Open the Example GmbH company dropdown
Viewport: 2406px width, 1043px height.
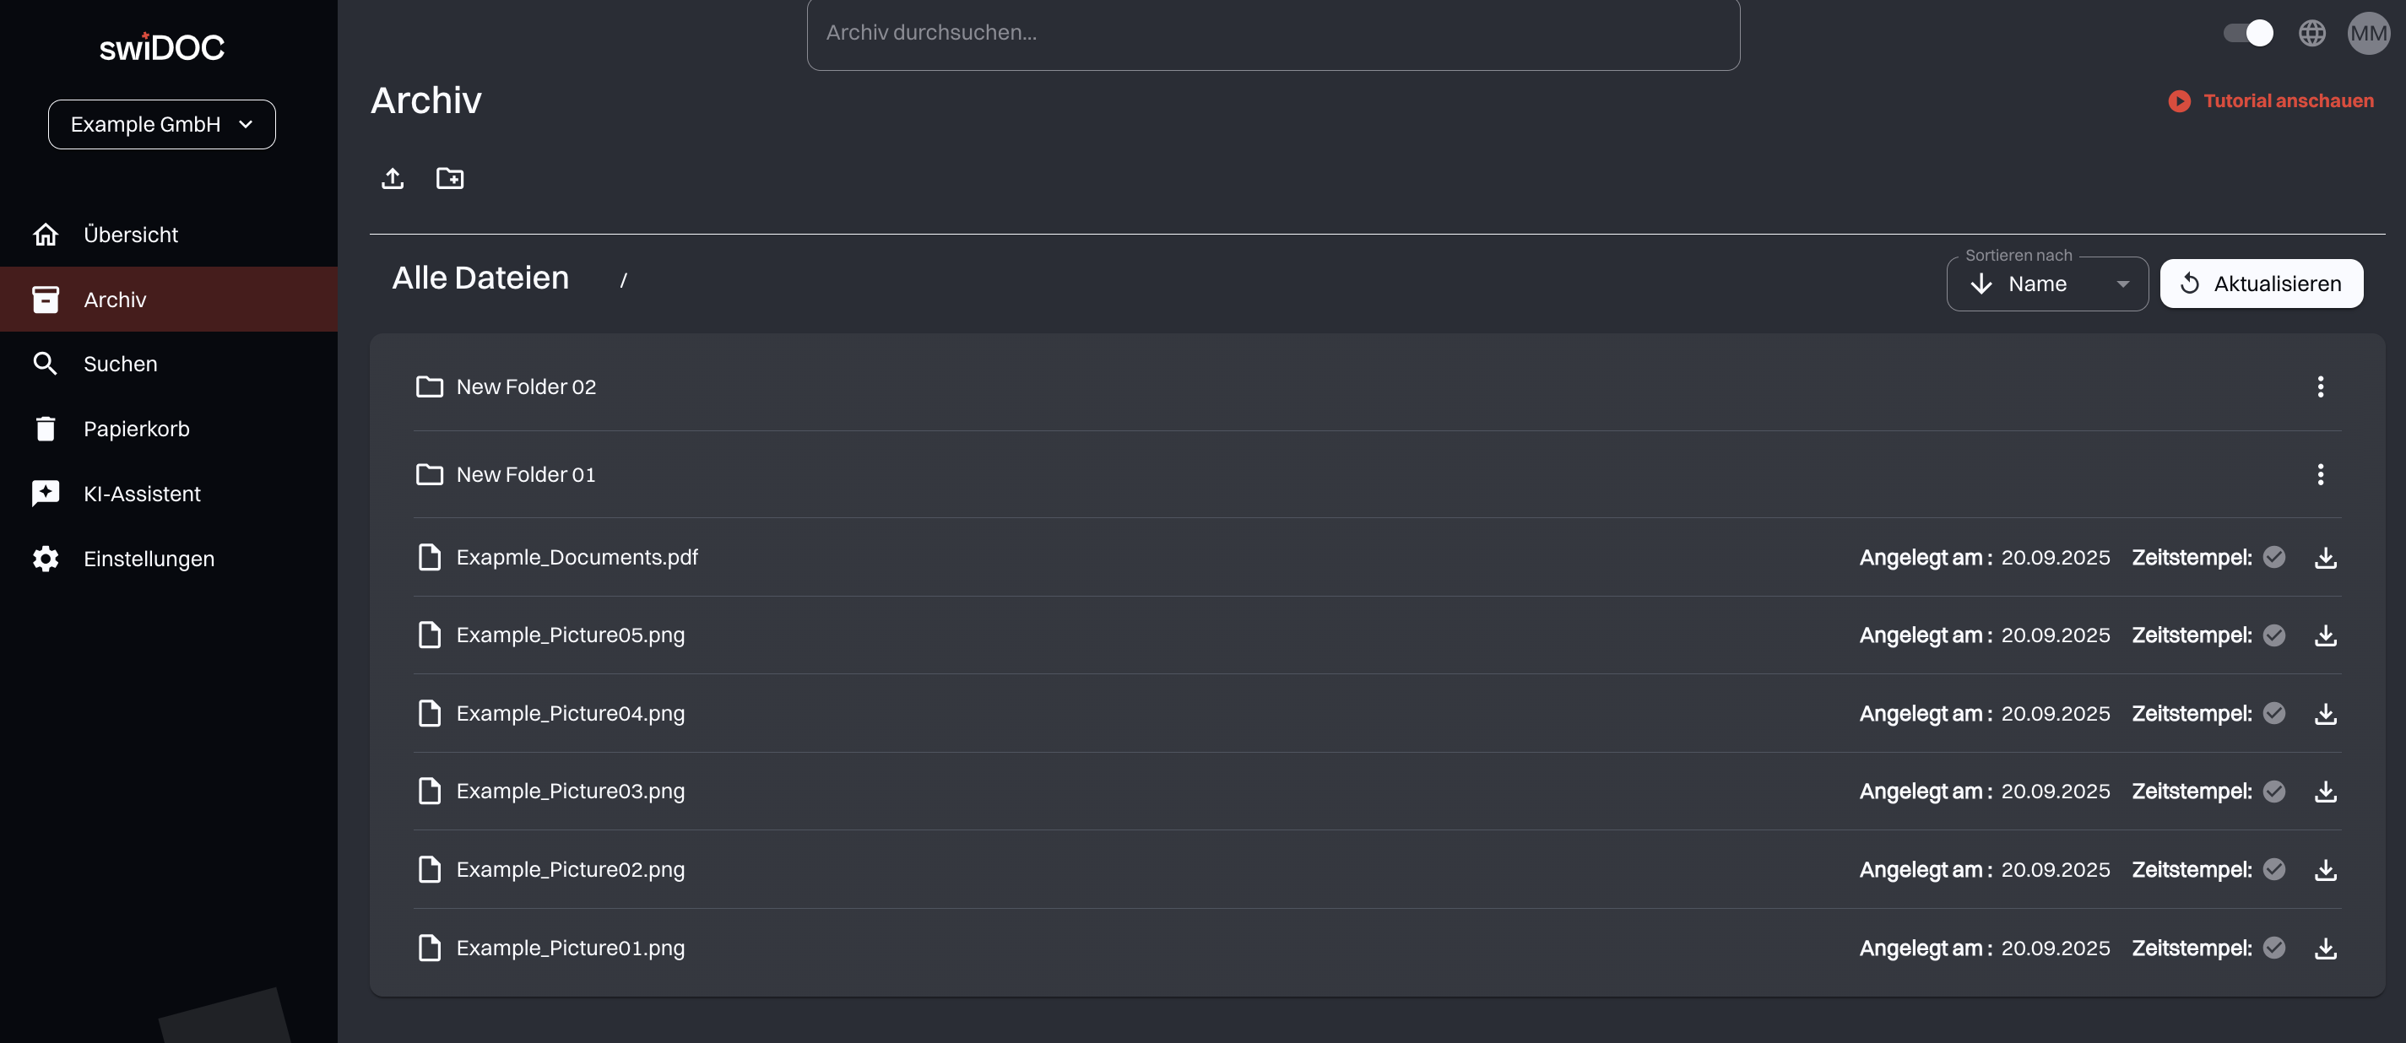coord(161,124)
